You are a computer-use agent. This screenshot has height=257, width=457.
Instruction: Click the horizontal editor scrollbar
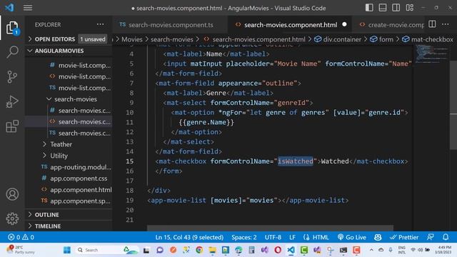tap(270, 228)
